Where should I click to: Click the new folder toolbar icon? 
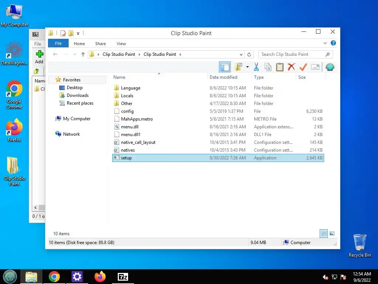[x=238, y=67]
